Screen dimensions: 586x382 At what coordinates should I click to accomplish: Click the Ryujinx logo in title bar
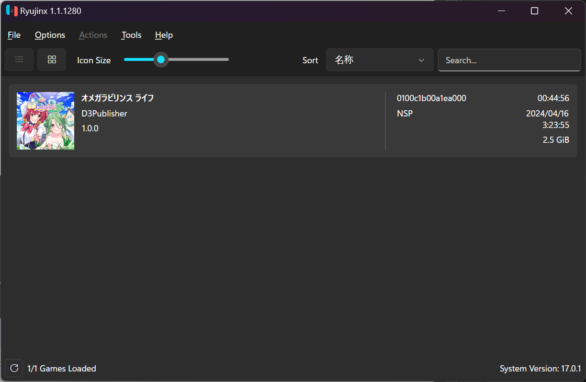[12, 11]
